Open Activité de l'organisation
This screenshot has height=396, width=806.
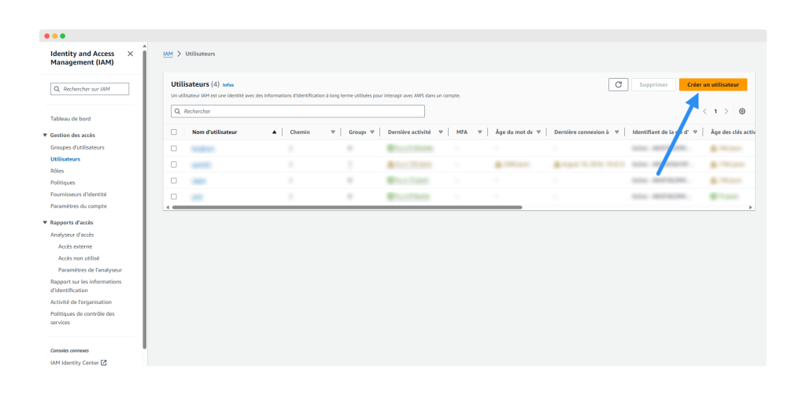point(81,302)
